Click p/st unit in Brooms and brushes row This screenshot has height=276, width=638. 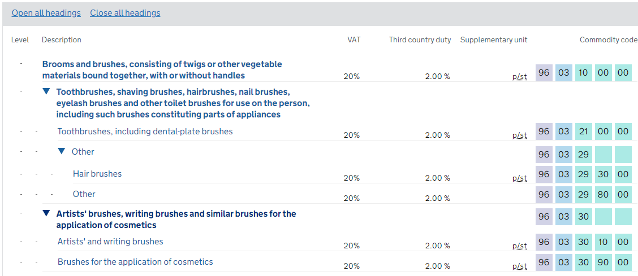(519, 77)
